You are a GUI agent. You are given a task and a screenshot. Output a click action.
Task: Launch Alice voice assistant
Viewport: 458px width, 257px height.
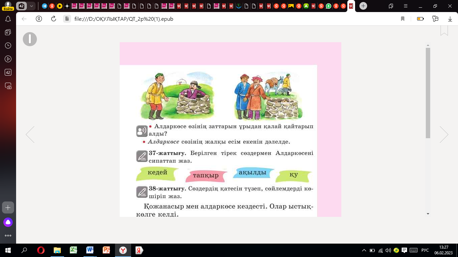click(8, 222)
